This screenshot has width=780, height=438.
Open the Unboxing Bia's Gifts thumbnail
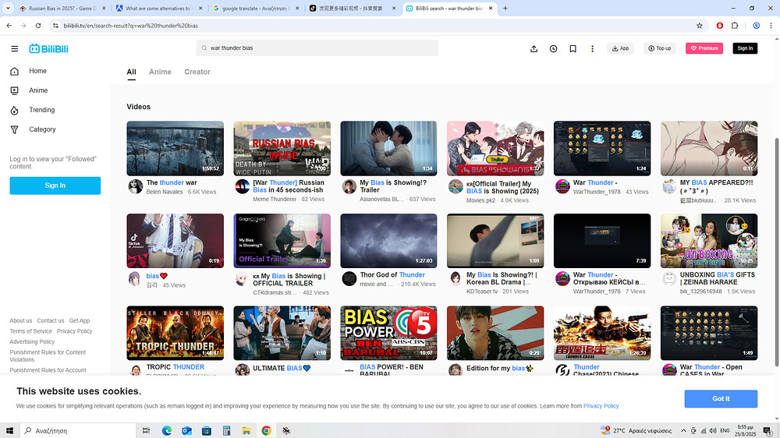pyautogui.click(x=709, y=241)
